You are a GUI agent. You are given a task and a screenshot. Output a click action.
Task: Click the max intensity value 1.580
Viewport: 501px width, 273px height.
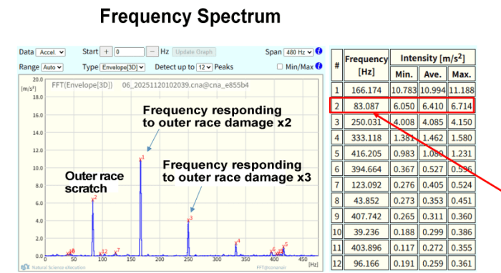point(462,137)
